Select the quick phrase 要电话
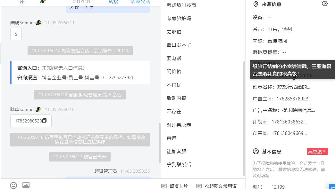 click(x=174, y=59)
